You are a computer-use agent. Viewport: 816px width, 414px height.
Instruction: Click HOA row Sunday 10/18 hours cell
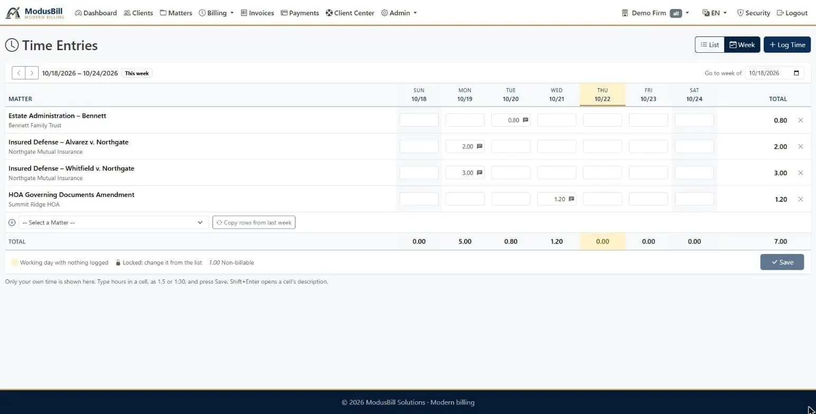tap(419, 199)
